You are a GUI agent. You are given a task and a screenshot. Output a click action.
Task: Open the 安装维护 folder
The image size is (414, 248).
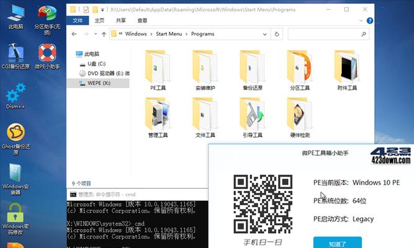(205, 71)
